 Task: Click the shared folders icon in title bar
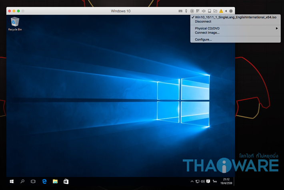(215, 11)
